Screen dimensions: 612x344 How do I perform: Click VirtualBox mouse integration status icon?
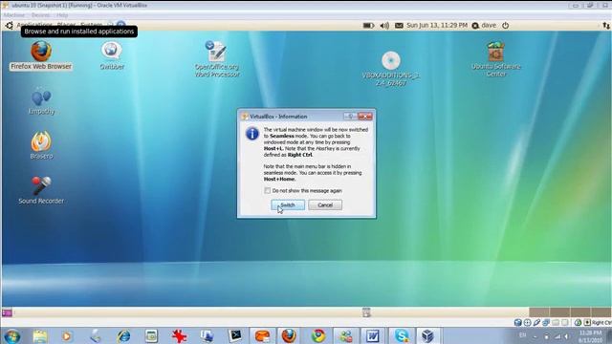[578, 323]
